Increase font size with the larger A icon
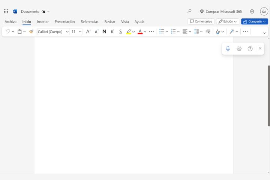The image size is (270, 180). pyautogui.click(x=88, y=31)
